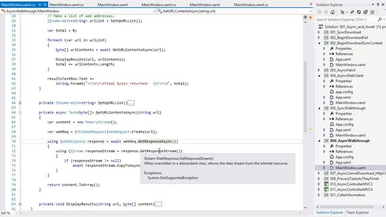Select the Solution '001_Async_and_Await' node
Screen dimensions: 386x217
click(x=352, y=27)
